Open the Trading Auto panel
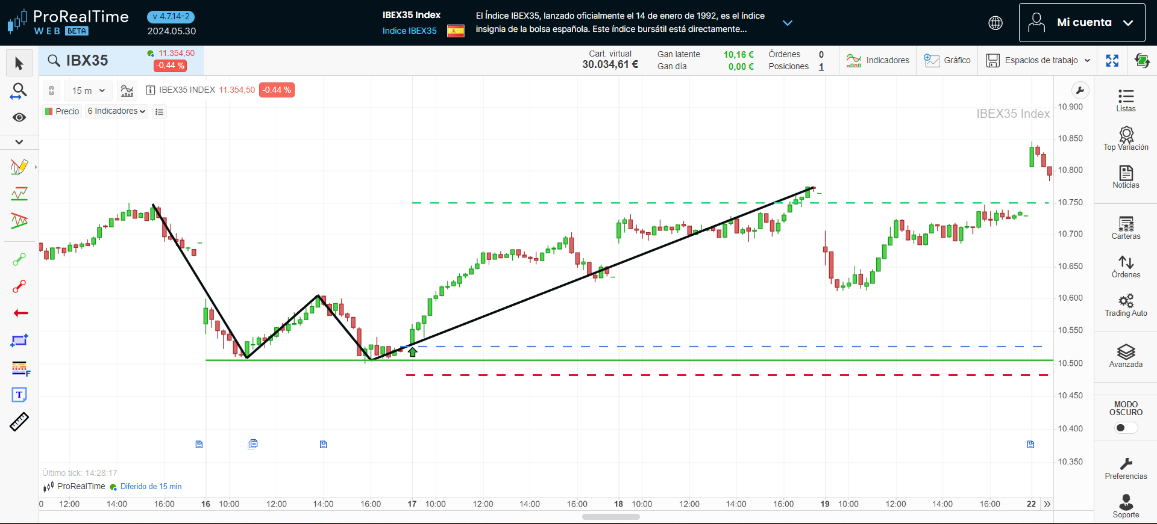The width and height of the screenshot is (1157, 524). (1125, 304)
